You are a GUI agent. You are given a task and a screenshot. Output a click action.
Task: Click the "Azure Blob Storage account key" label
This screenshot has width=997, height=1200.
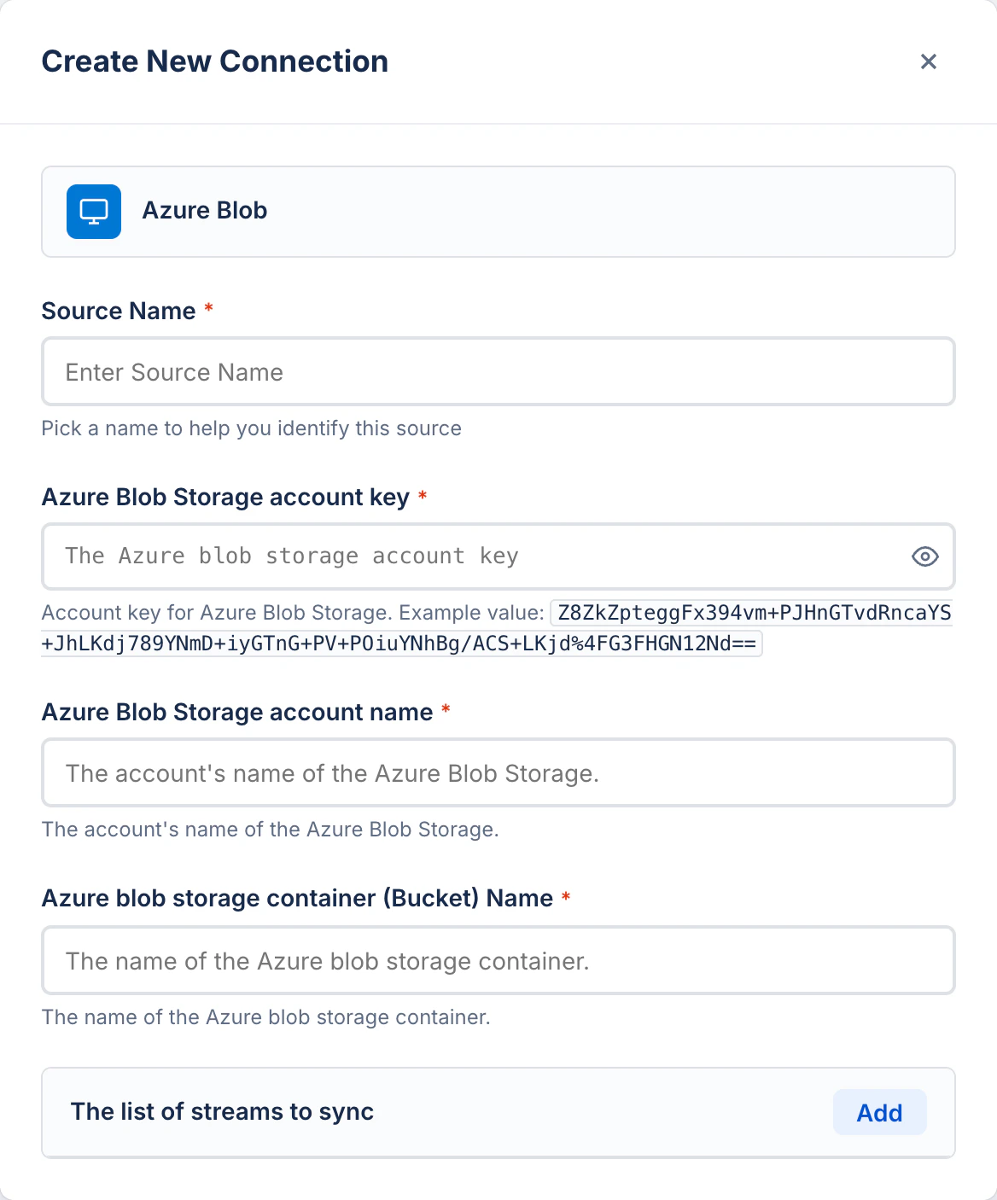225,497
